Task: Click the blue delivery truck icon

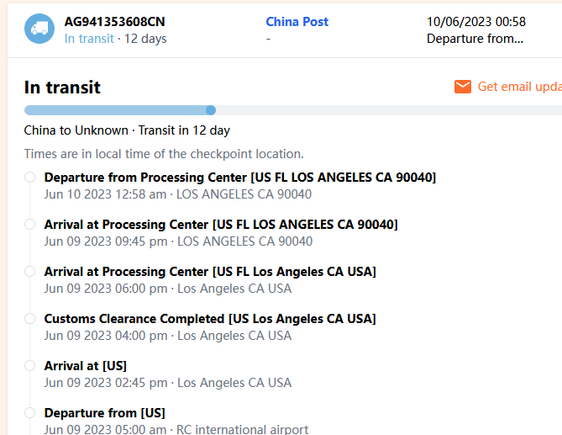Action: click(x=39, y=29)
